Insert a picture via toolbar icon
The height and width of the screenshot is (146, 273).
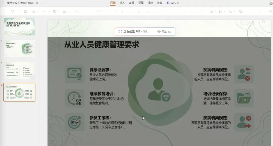pyautogui.click(x=221, y=11)
